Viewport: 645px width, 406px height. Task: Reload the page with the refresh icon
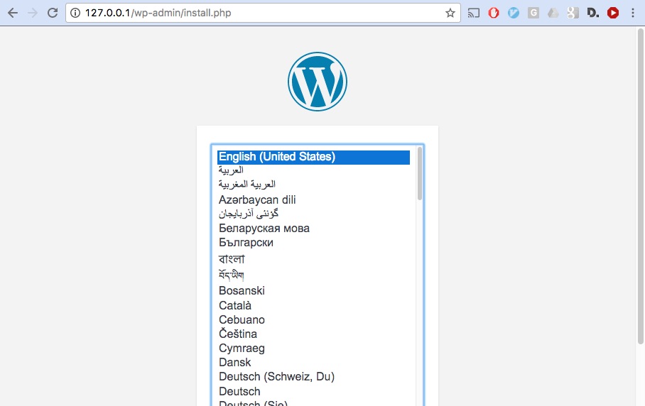click(x=53, y=13)
